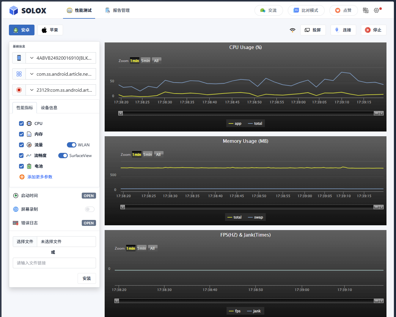
Task: Click the network 流量 icon
Action: tap(29, 145)
